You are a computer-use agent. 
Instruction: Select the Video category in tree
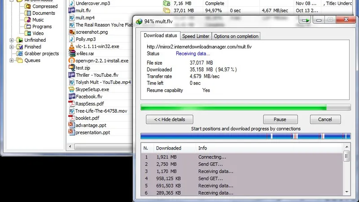[x=38, y=33]
